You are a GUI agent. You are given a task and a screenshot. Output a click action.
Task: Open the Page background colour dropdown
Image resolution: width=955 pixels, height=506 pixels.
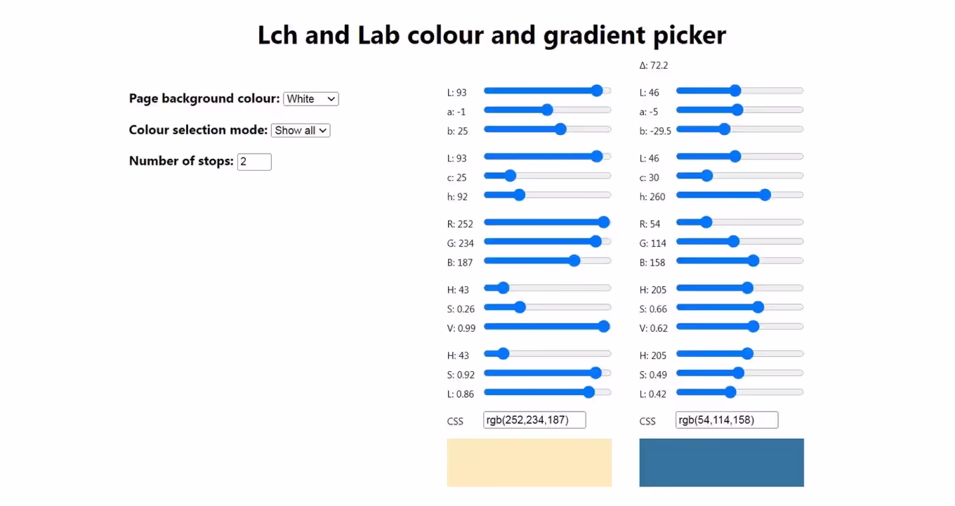tap(310, 99)
